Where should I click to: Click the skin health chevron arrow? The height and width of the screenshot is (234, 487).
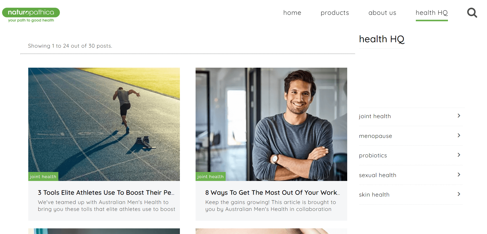(459, 194)
